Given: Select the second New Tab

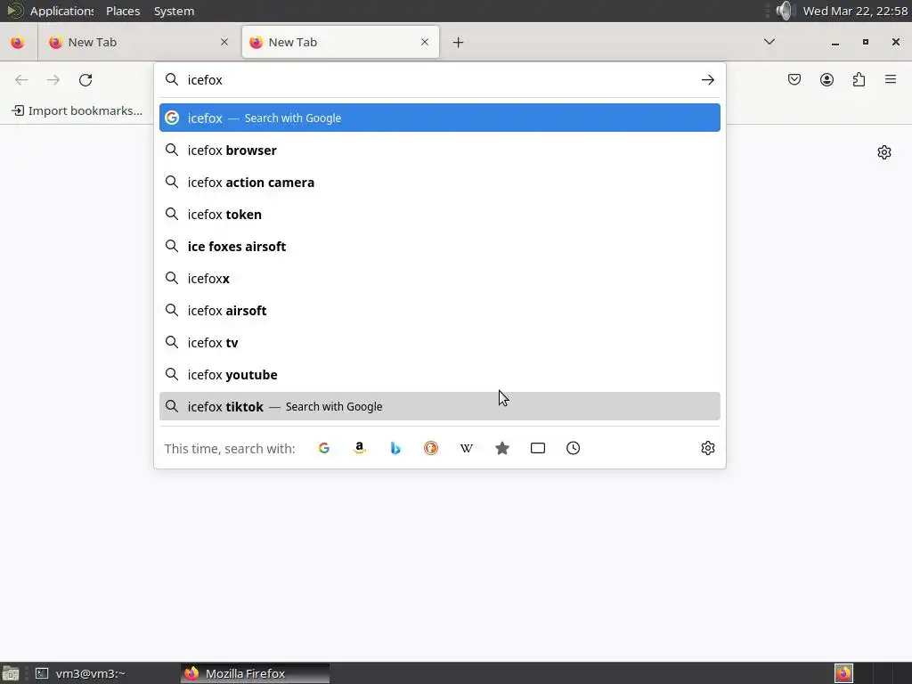Looking at the screenshot, I should pos(340,42).
